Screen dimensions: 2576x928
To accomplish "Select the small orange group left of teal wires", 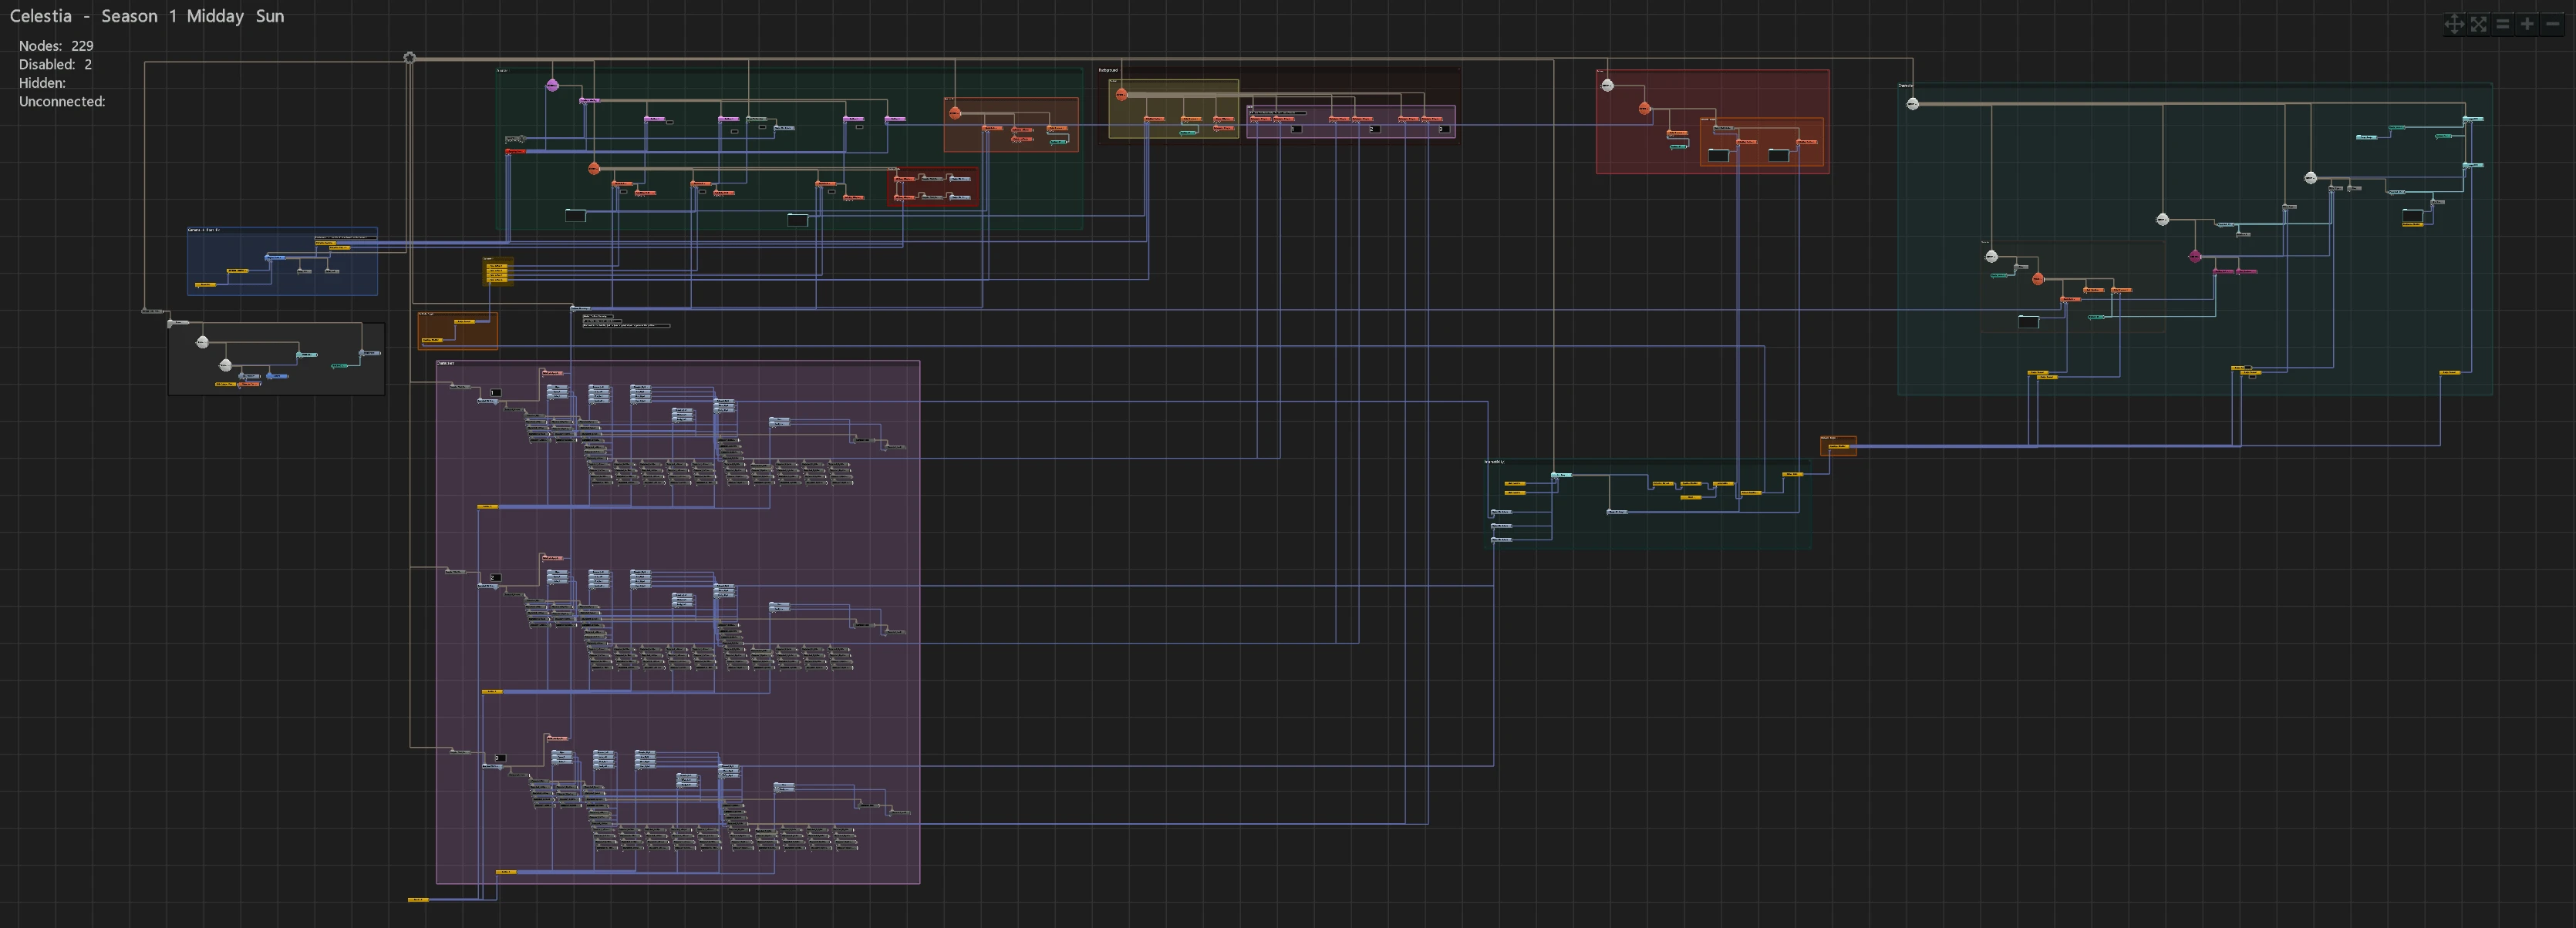I will point(1838,446).
